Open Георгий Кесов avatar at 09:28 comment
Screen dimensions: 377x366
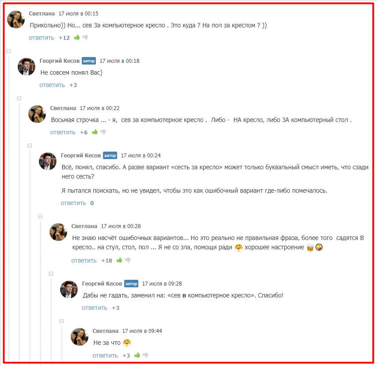(x=69, y=290)
